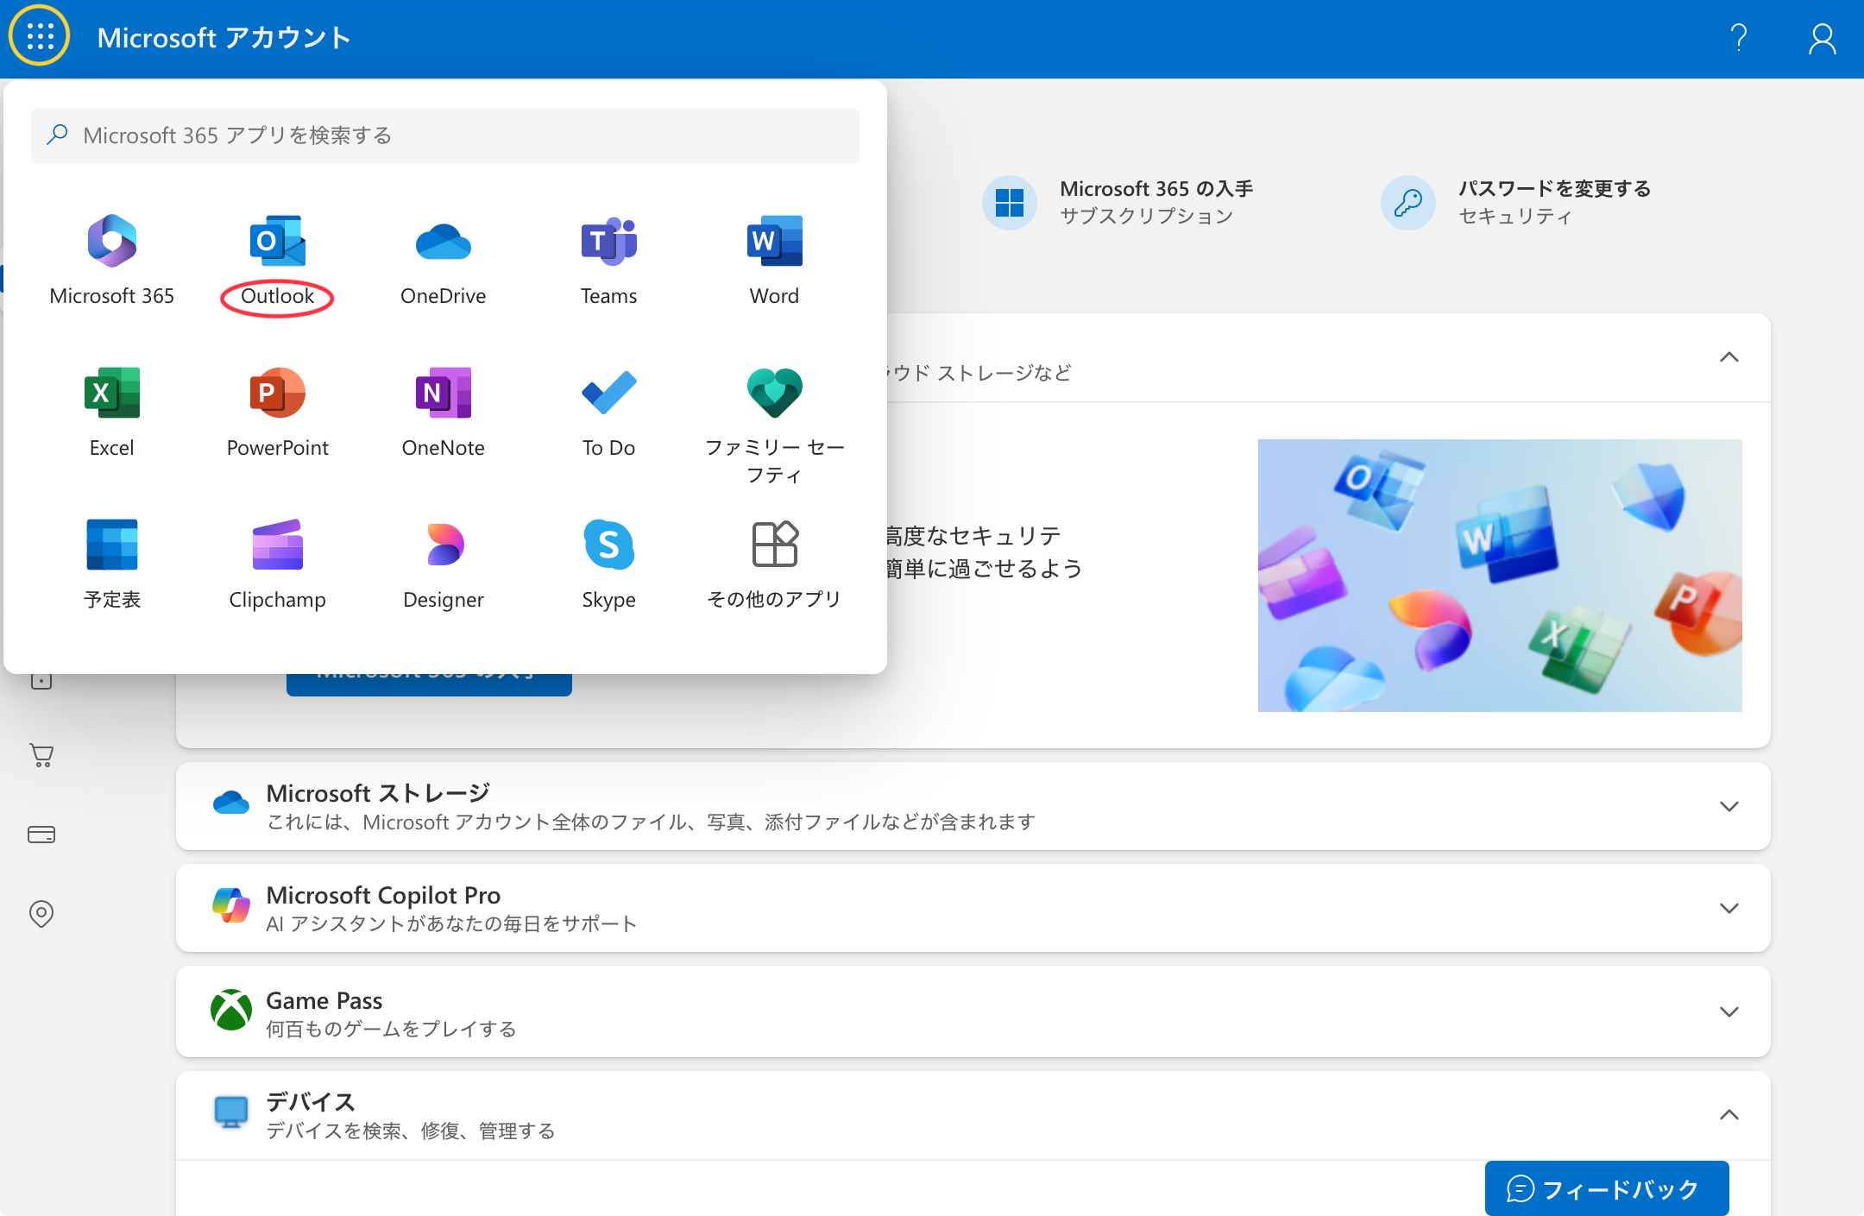The width and height of the screenshot is (1864, 1216).
Task: Open OneNote app
Action: tap(444, 412)
